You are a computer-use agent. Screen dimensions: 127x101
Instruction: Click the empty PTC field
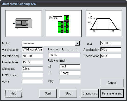point(70,81)
